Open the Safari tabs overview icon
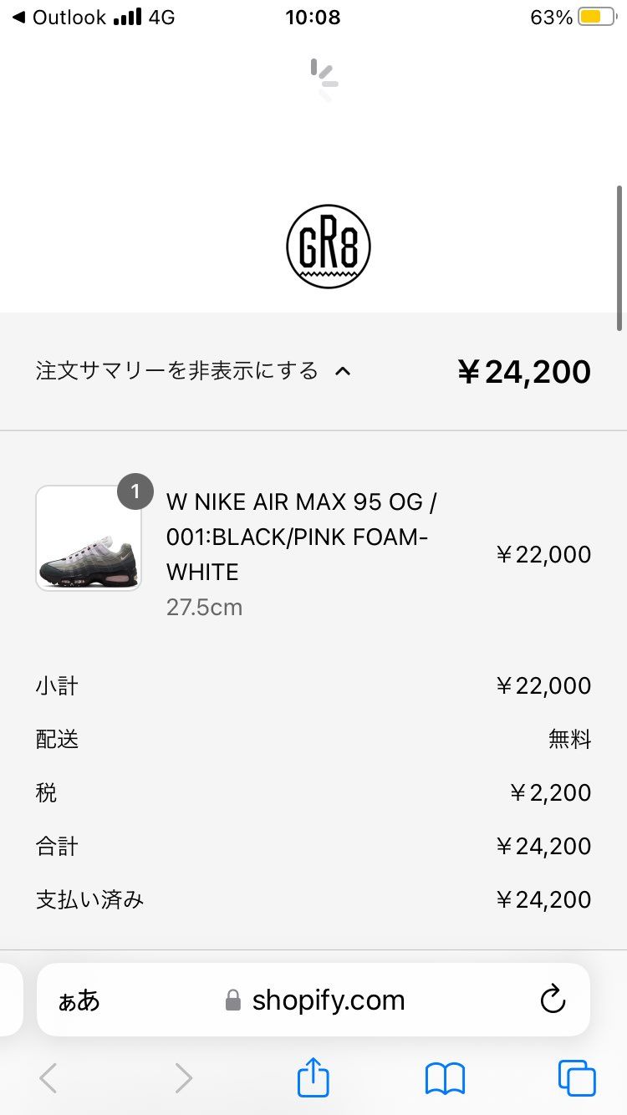 (577, 1078)
